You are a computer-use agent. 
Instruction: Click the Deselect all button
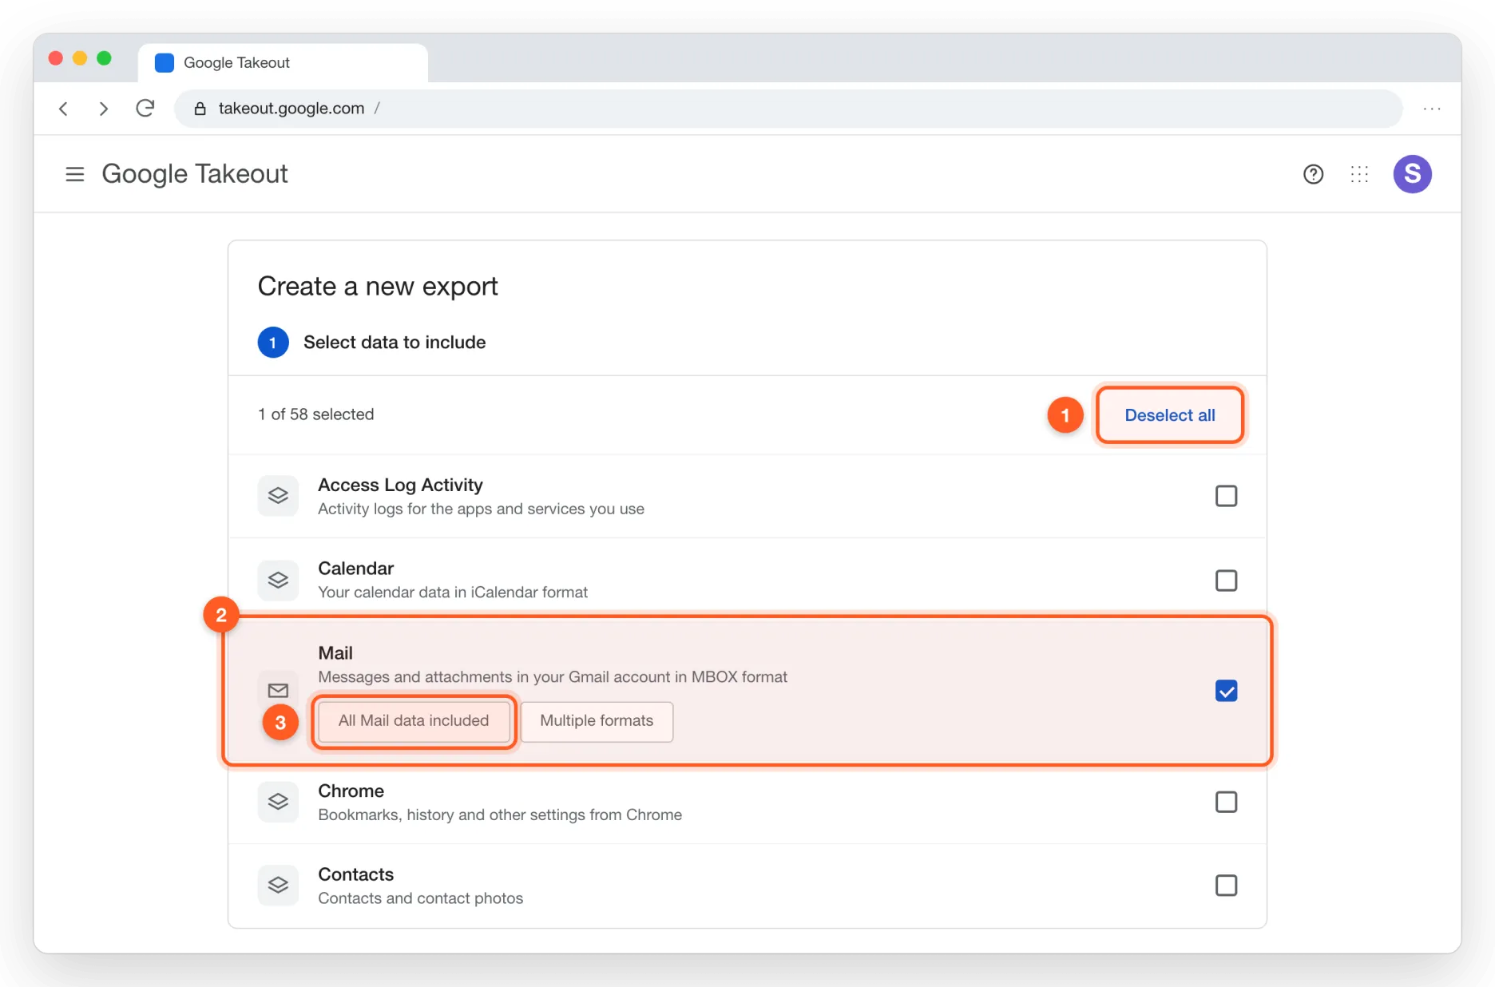(1170, 415)
